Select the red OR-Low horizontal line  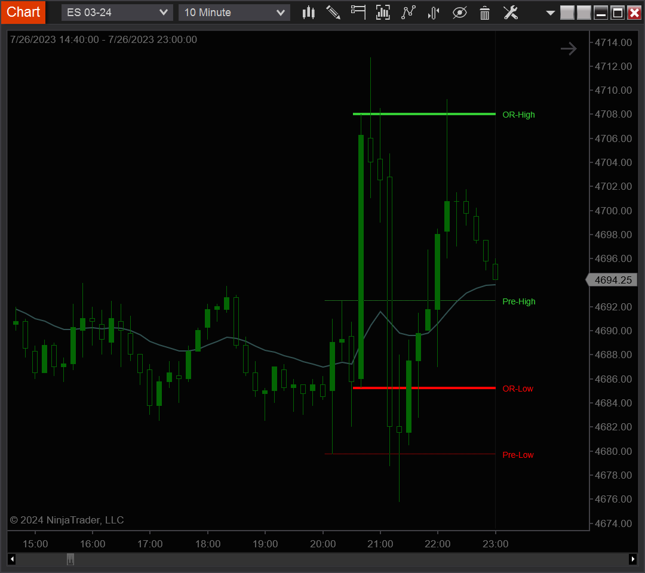[424, 388]
